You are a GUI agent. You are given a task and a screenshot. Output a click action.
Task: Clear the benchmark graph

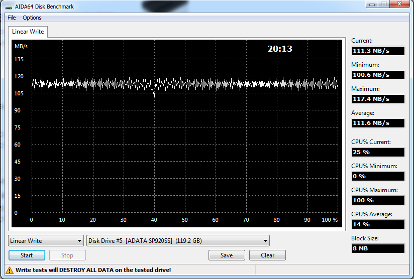267,255
